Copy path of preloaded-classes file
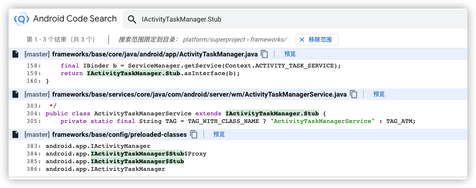Screen dimensions: 476x188 (x=194, y=134)
